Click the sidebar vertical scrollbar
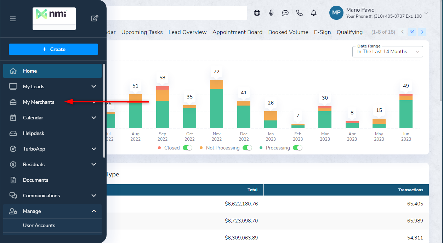Image resolution: width=443 pixels, height=243 pixels. (104, 110)
